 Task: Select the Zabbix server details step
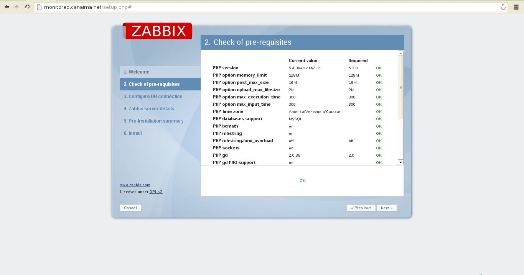point(149,108)
